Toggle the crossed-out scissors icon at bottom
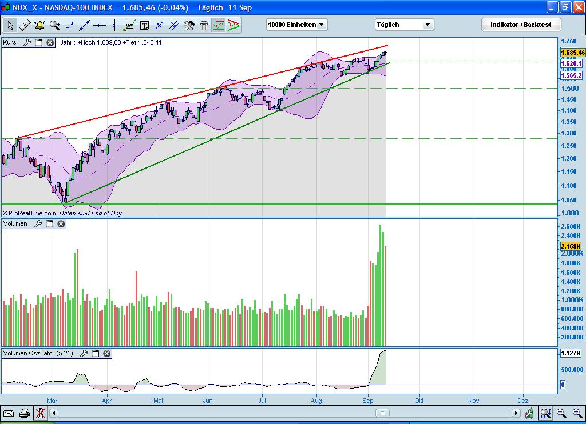Image resolution: width=586 pixels, height=424 pixels. (40, 413)
